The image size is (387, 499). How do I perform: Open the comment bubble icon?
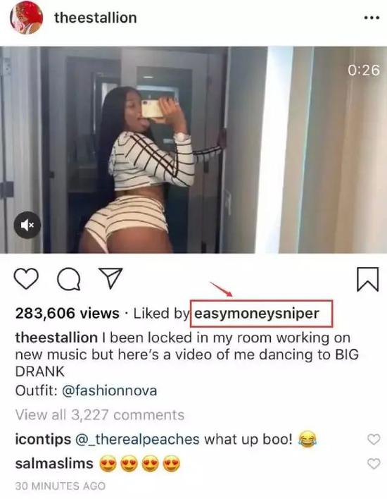[69, 279]
